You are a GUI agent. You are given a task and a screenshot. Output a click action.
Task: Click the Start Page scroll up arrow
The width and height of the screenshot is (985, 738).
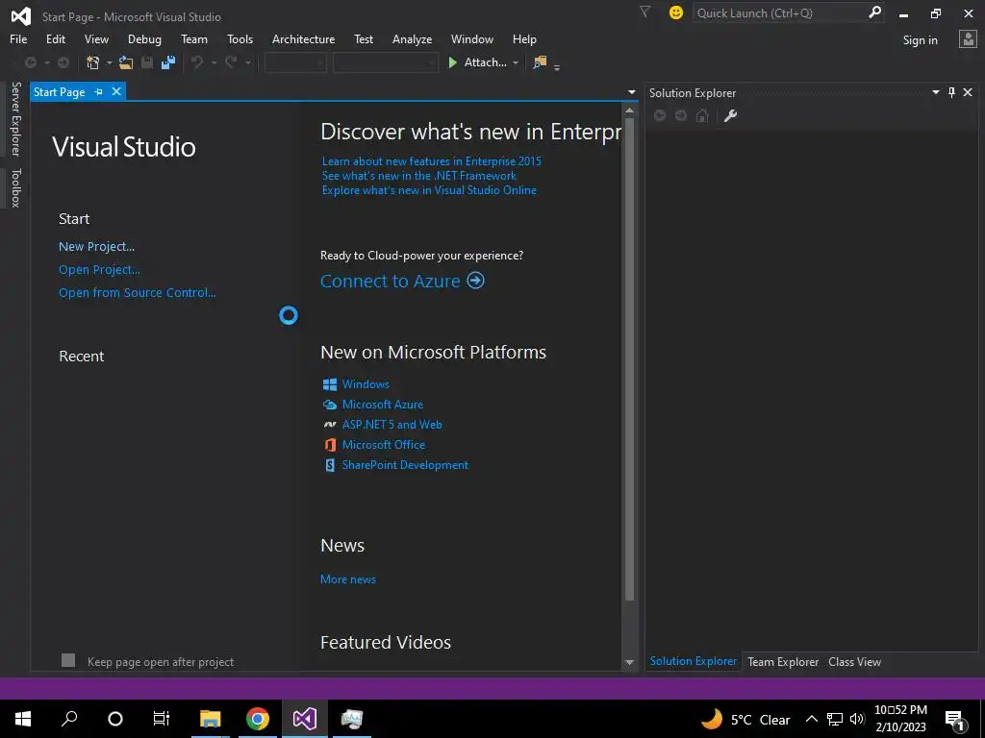click(629, 111)
